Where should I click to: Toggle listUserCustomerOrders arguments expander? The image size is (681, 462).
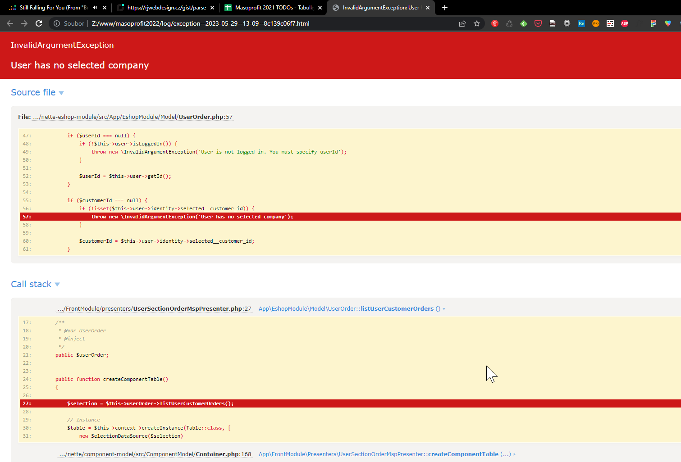click(444, 309)
